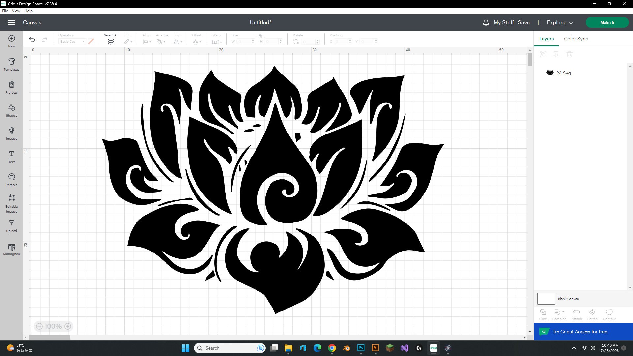Open the Basic Cut operation dropdown
The image size is (633, 356).
coord(72,41)
